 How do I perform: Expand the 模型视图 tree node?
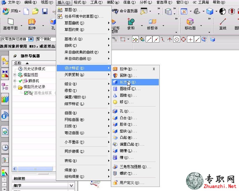point(15,75)
